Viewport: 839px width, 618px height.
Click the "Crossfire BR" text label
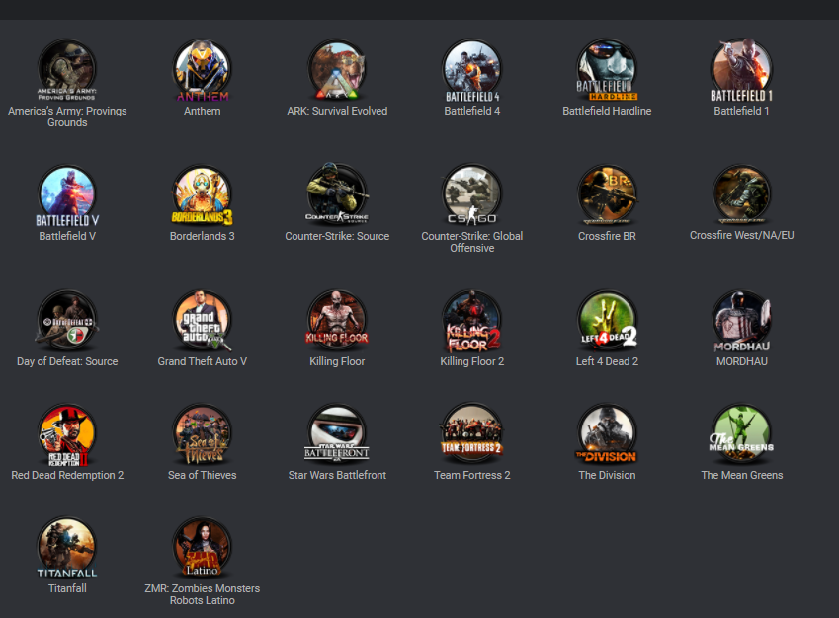607,236
